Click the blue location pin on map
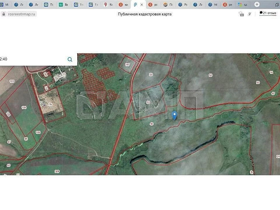The height and width of the screenshot is (210, 280). point(174,115)
